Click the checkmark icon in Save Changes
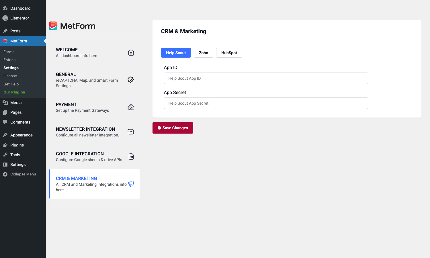Image resolution: width=430 pixels, height=258 pixels. 159,128
